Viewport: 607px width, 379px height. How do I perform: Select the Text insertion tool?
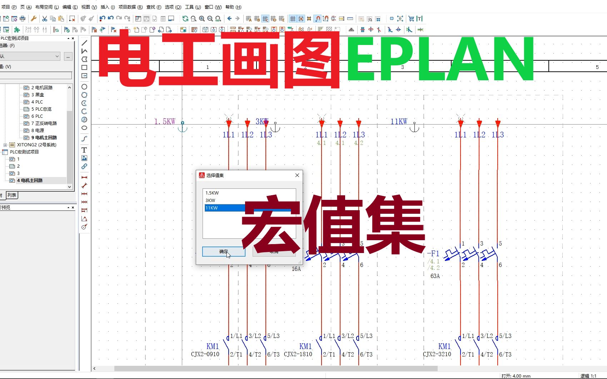point(84,150)
